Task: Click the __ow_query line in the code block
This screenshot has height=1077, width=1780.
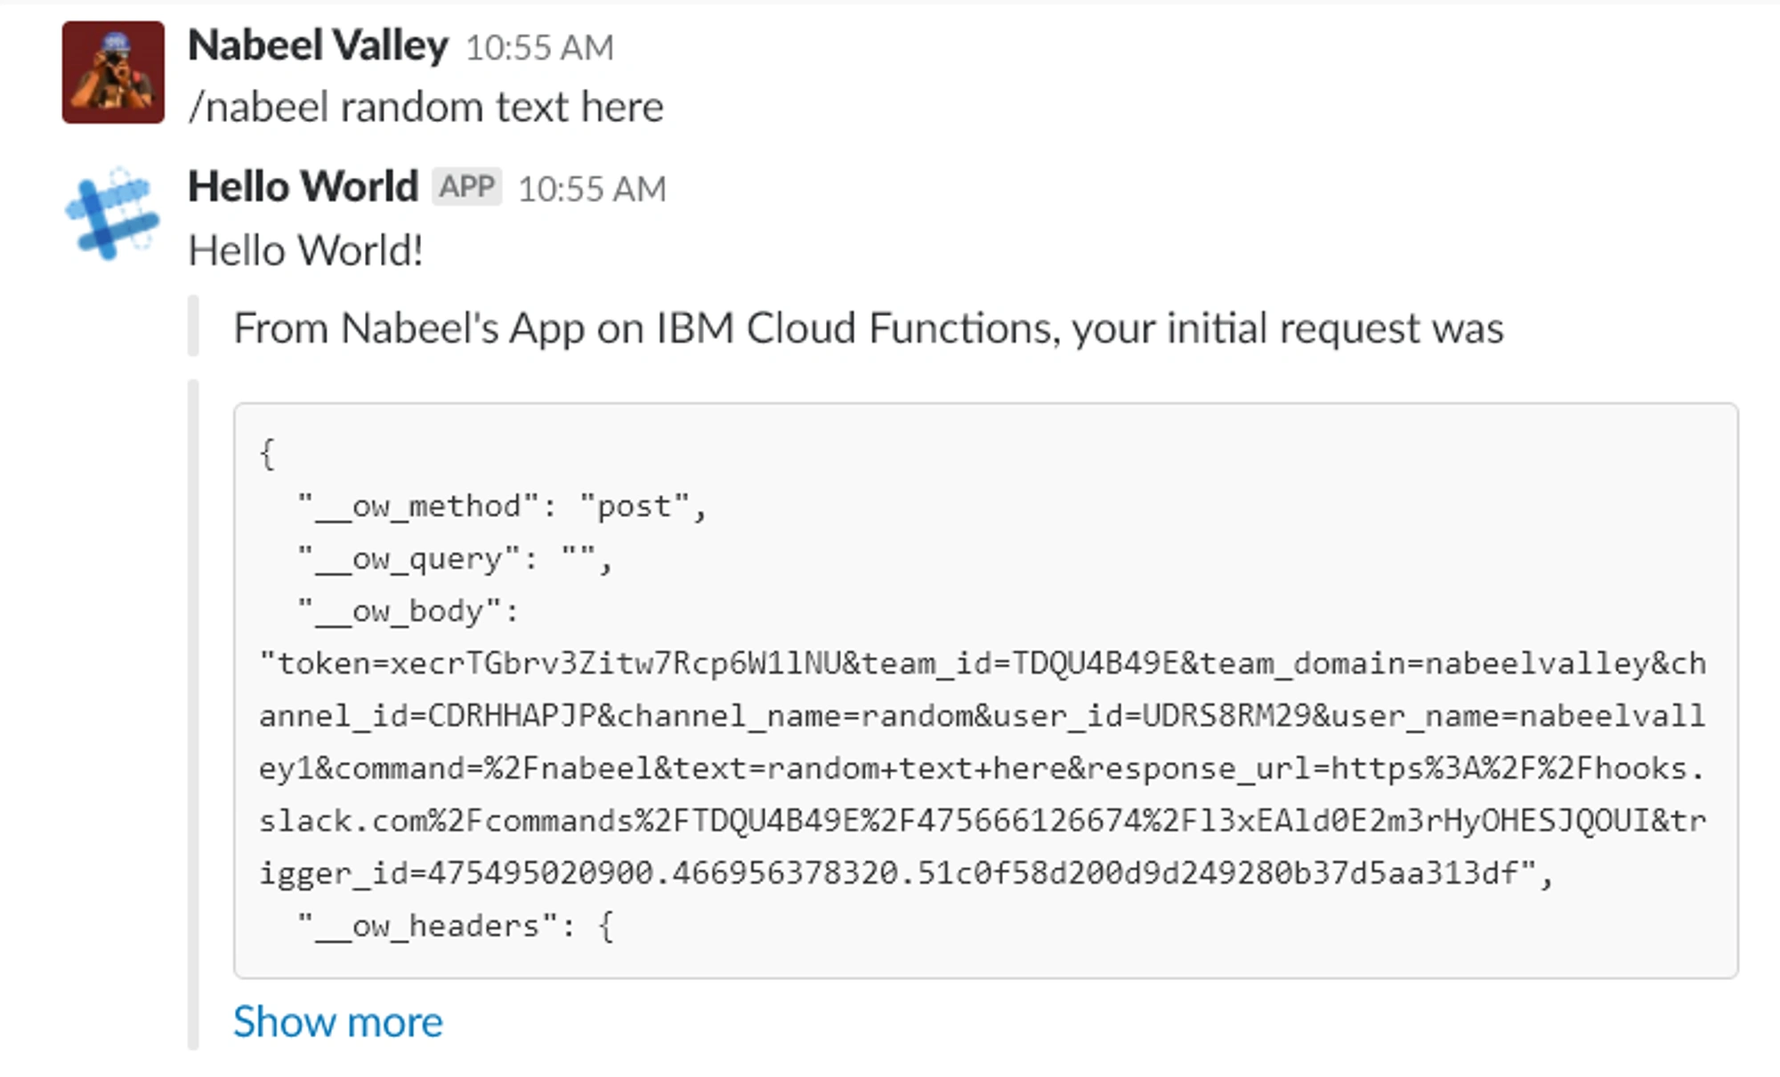Action: tap(455, 559)
